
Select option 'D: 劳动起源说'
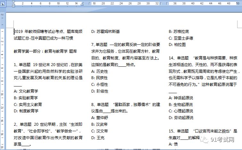pos(181,118)
